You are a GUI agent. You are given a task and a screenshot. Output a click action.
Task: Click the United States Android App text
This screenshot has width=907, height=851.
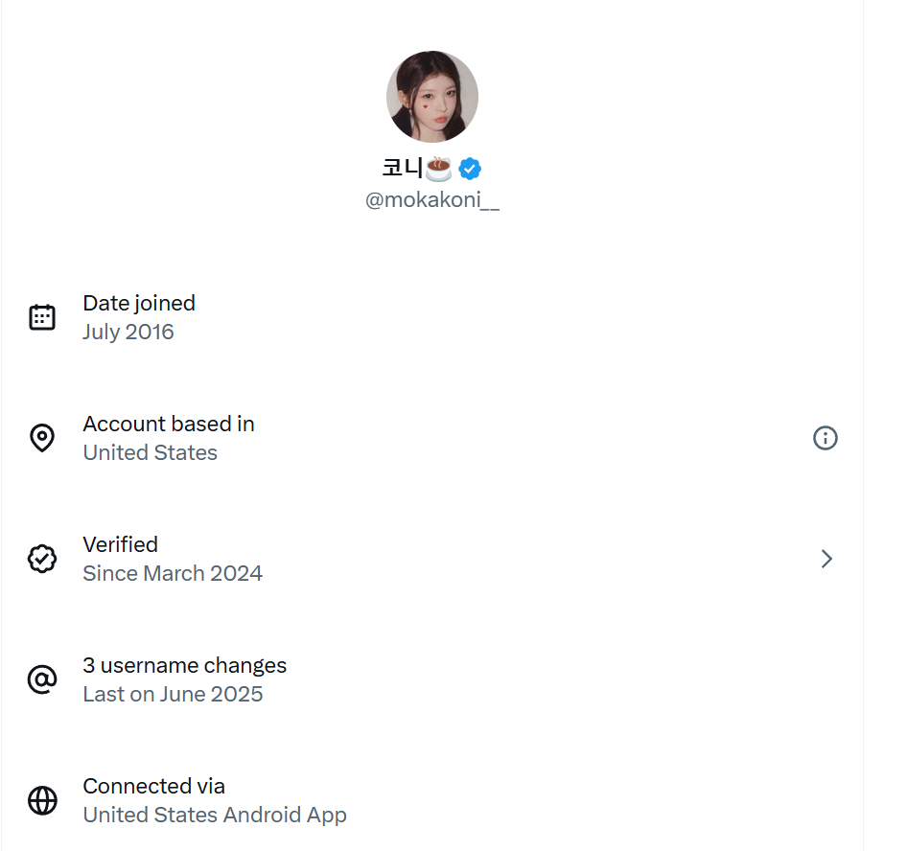pyautogui.click(x=215, y=816)
